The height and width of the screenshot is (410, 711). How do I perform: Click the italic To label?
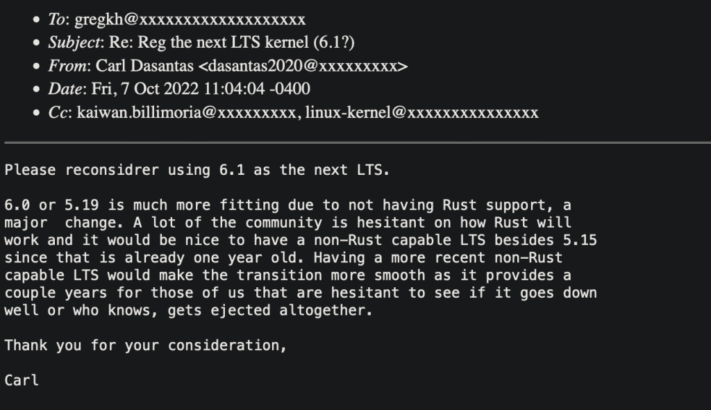(x=57, y=19)
